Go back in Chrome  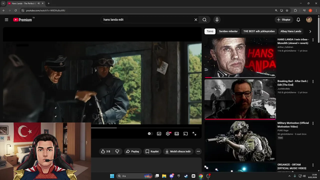[x=3, y=10]
